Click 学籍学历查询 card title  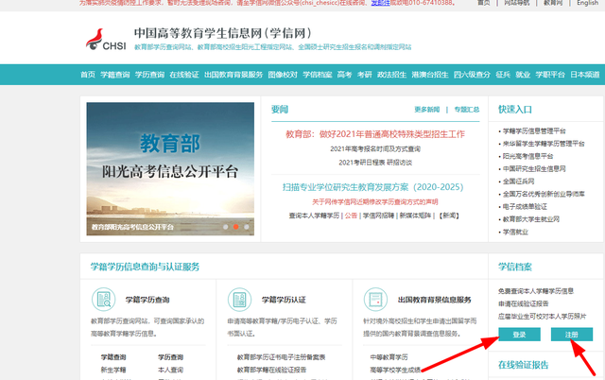pos(147,300)
